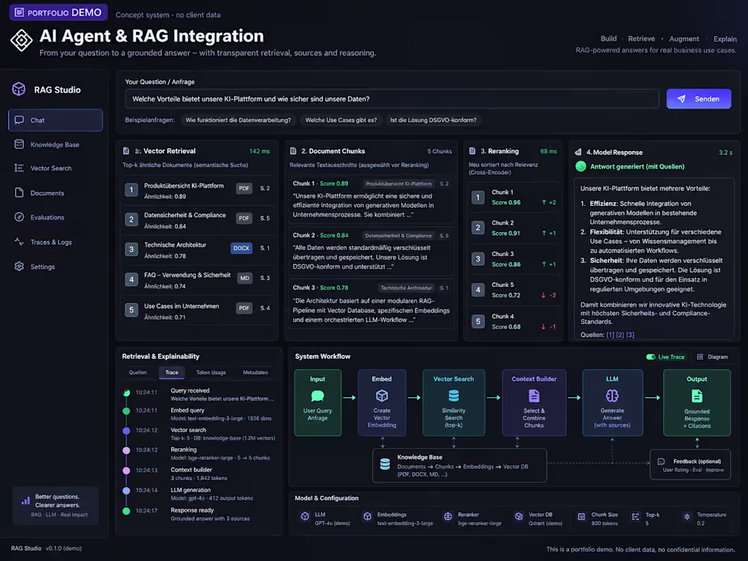Click Model Response panel icon
Image resolution: width=748 pixels, height=561 pixels.
(578, 152)
